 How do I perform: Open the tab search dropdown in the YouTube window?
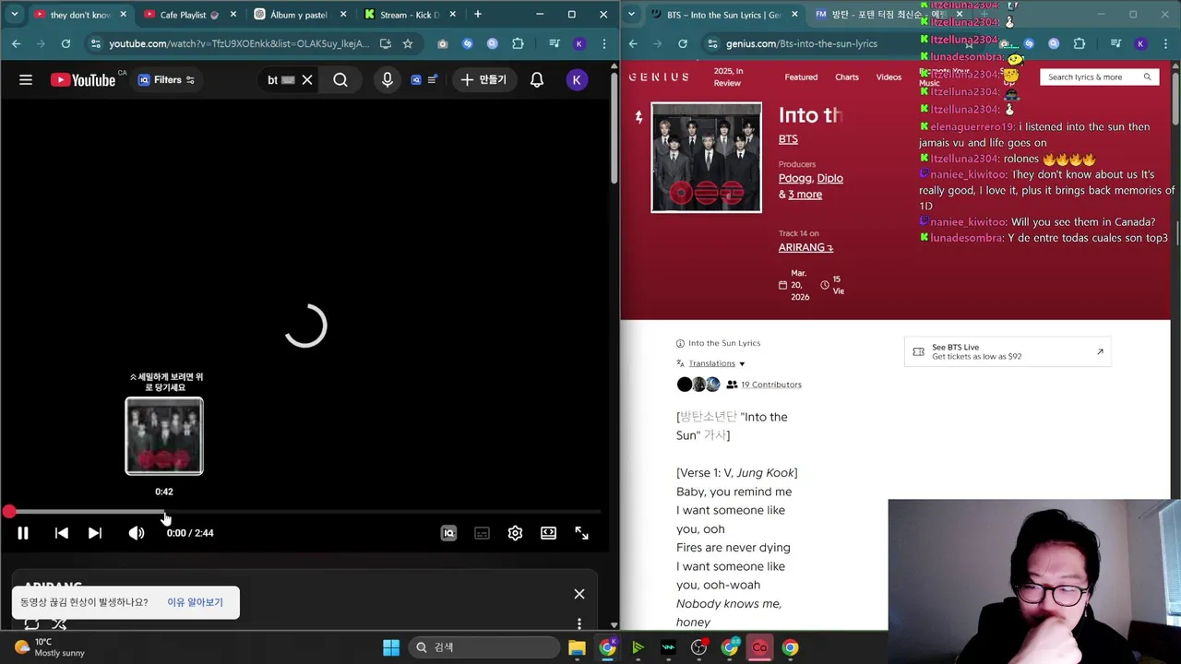pyautogui.click(x=14, y=15)
